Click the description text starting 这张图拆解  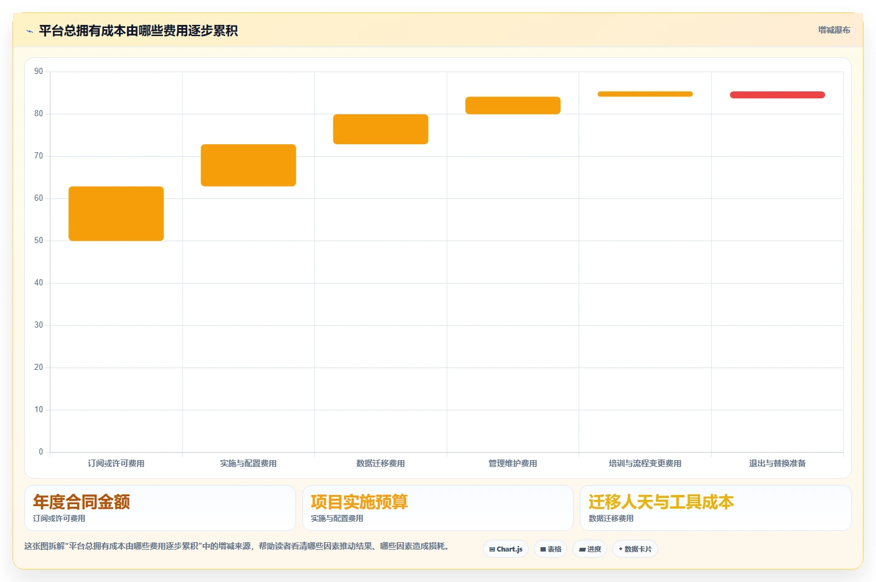tap(236, 546)
